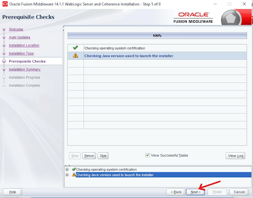The width and height of the screenshot is (253, 198).
Task: Click the green checkmark status icon in table
Action: pos(75,48)
